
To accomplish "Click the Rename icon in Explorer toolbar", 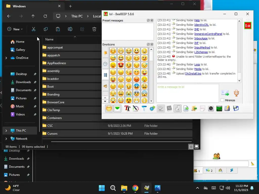I will click(x=70, y=29).
